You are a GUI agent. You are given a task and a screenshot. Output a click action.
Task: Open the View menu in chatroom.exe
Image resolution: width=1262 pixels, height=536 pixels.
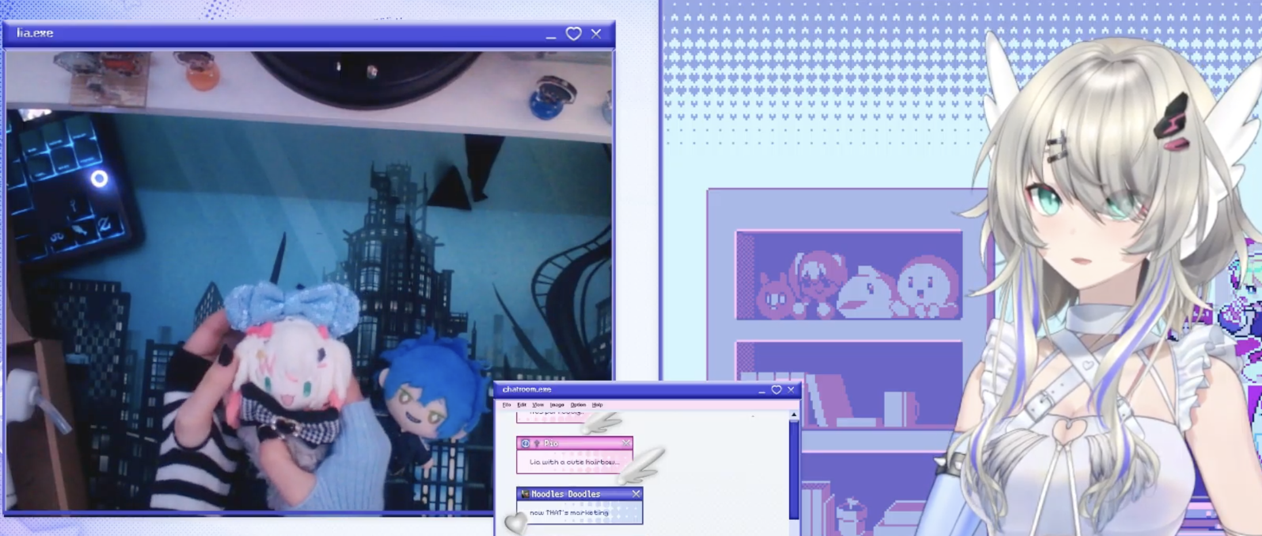[538, 405]
